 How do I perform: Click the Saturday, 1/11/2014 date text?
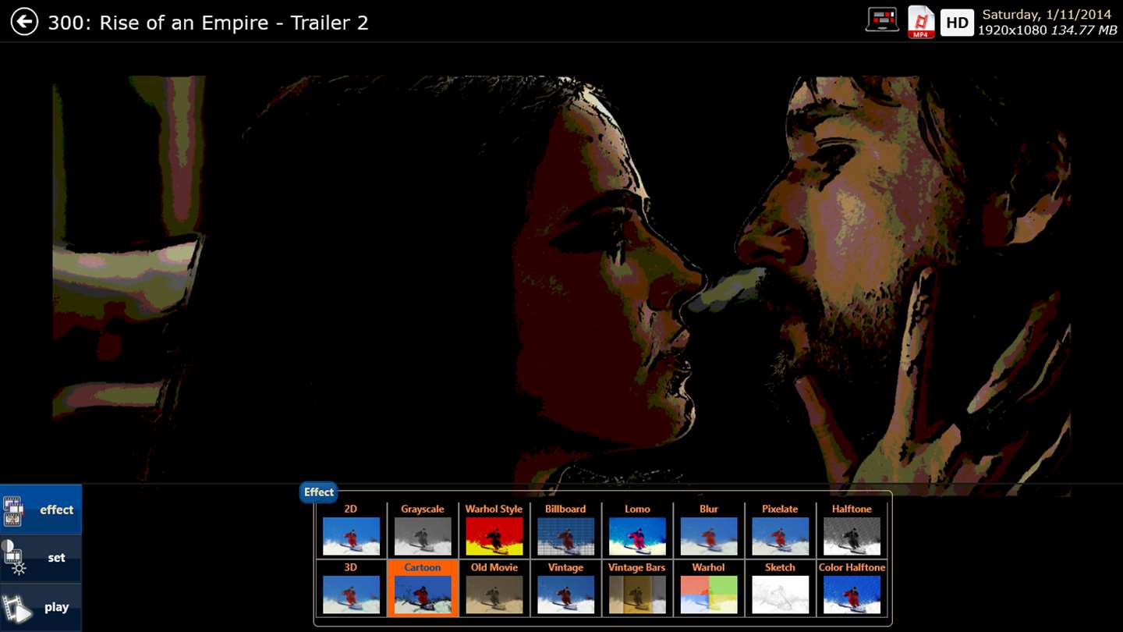pyautogui.click(x=1047, y=15)
